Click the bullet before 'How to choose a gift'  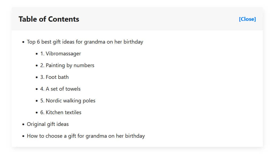click(x=24, y=136)
